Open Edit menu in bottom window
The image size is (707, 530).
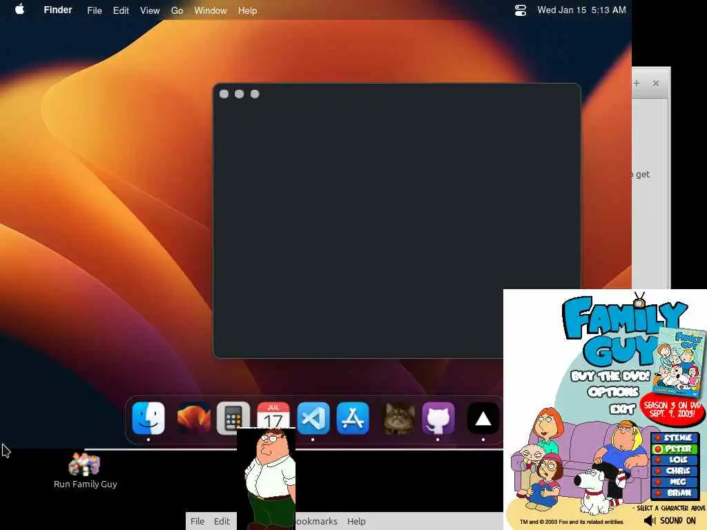tap(222, 521)
